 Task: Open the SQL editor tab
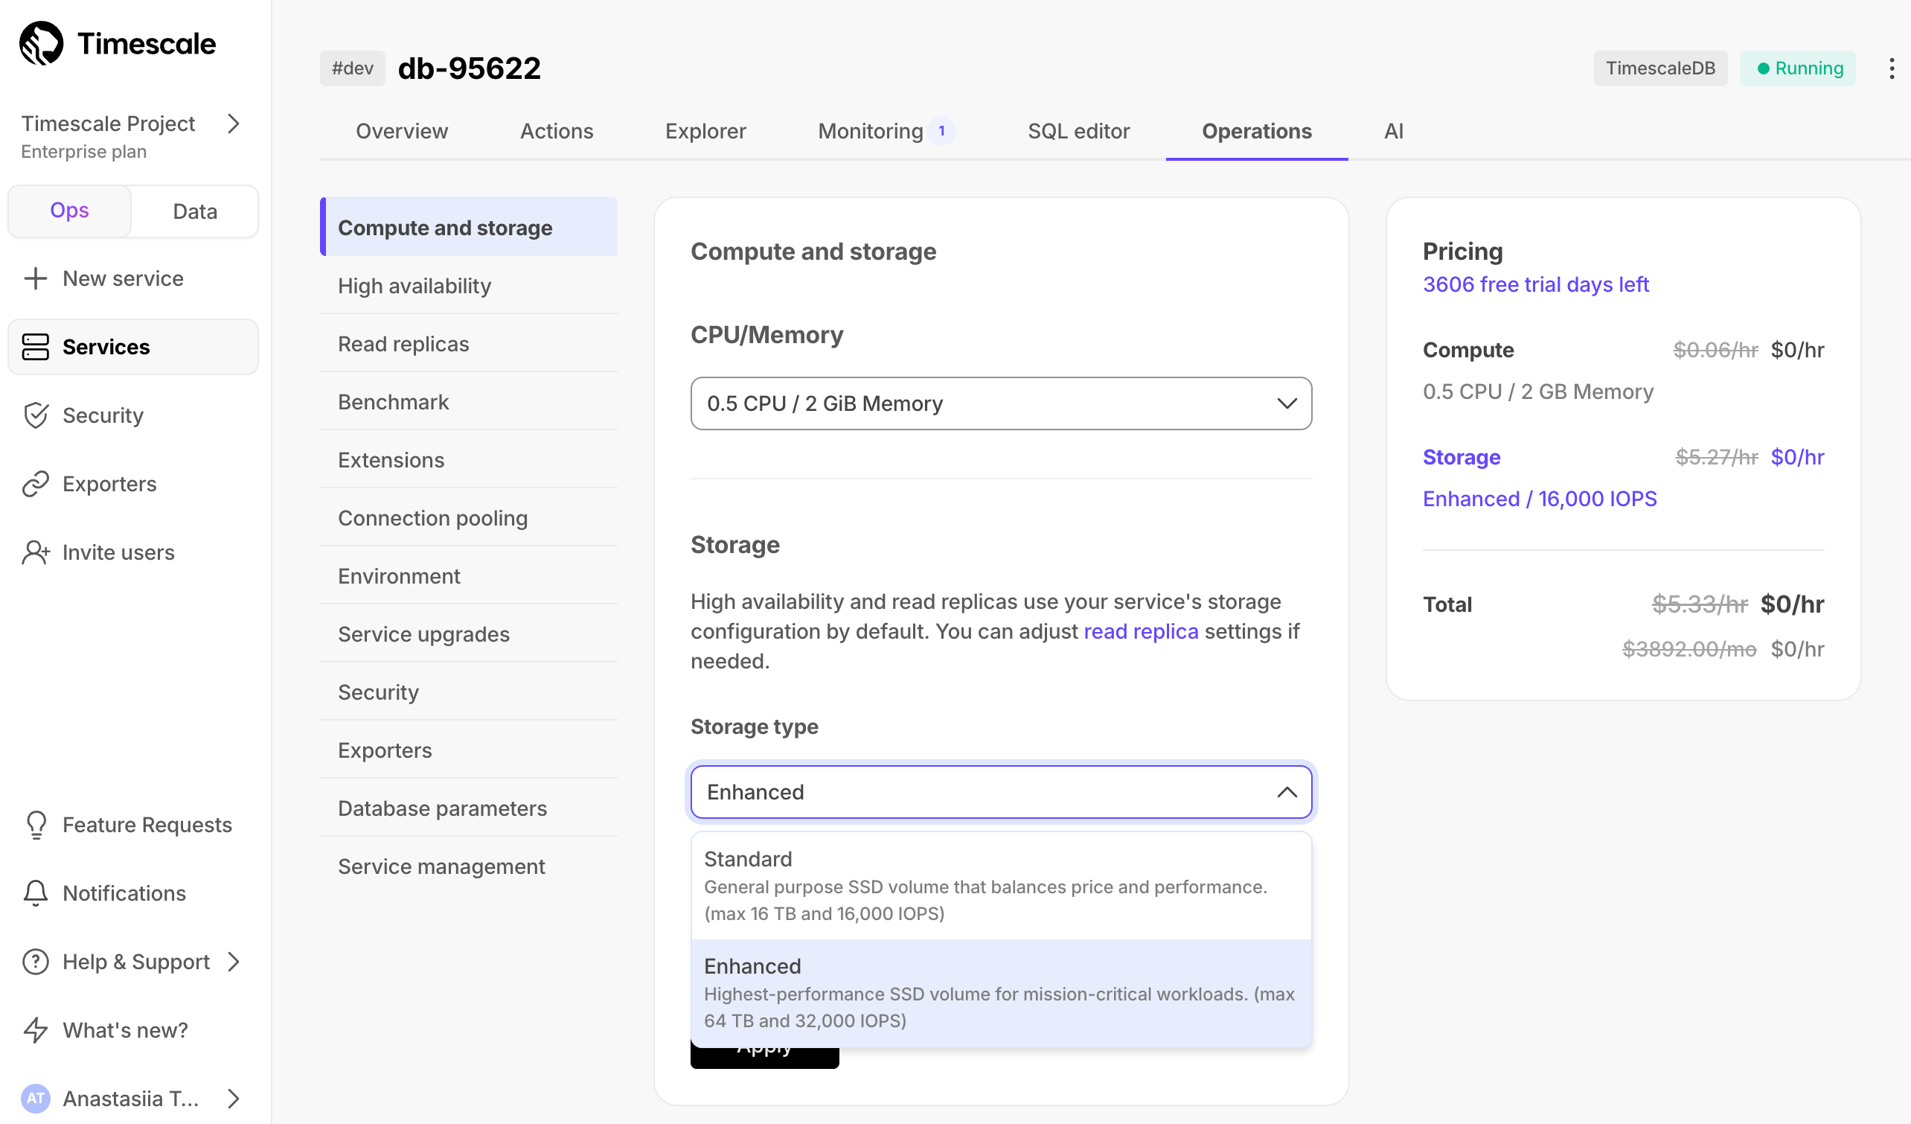click(1078, 131)
